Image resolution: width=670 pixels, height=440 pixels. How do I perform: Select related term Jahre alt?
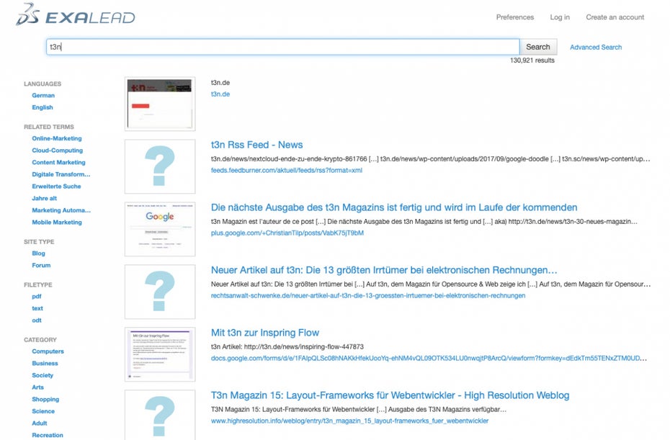(44, 198)
